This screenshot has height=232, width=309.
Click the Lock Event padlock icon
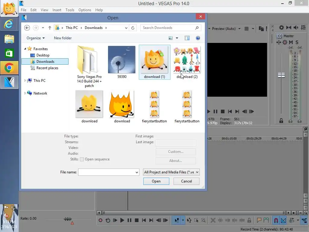[249, 220]
